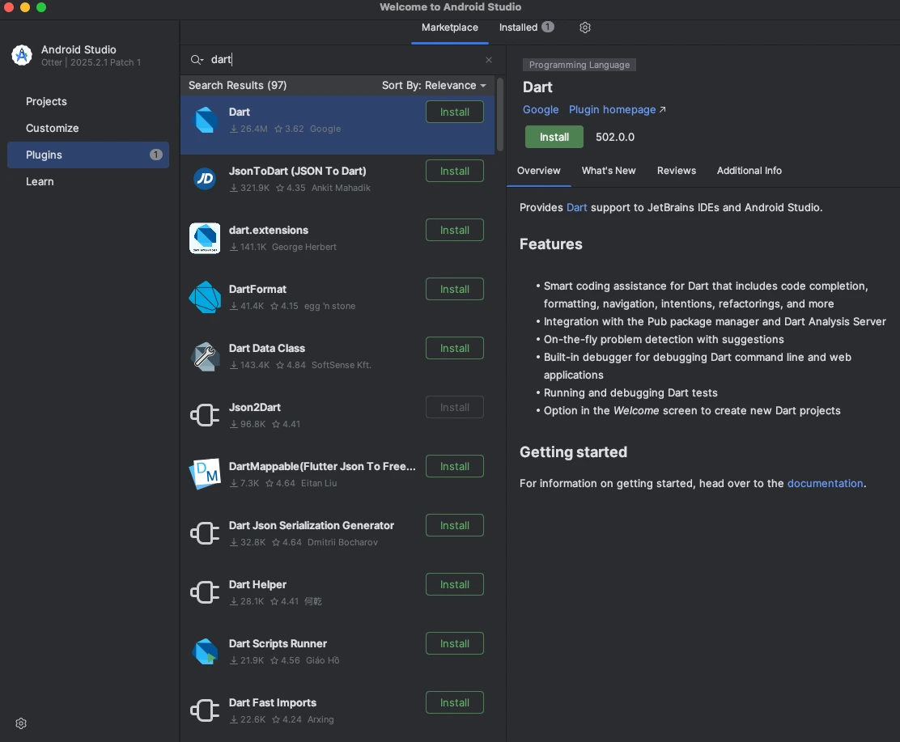
Task: Click the dart.extensions plugin icon
Action: (x=205, y=238)
